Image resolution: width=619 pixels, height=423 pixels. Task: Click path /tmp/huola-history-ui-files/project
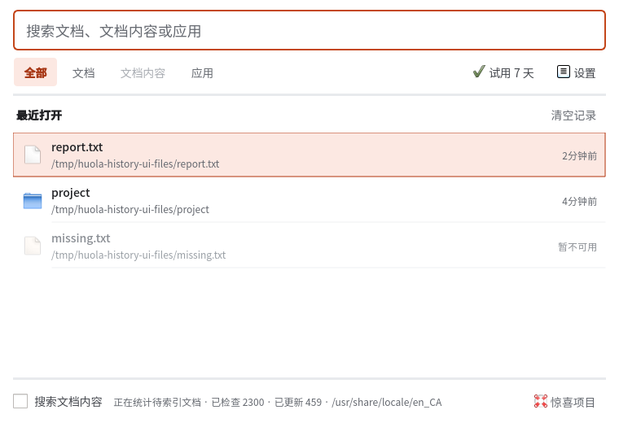tap(130, 209)
